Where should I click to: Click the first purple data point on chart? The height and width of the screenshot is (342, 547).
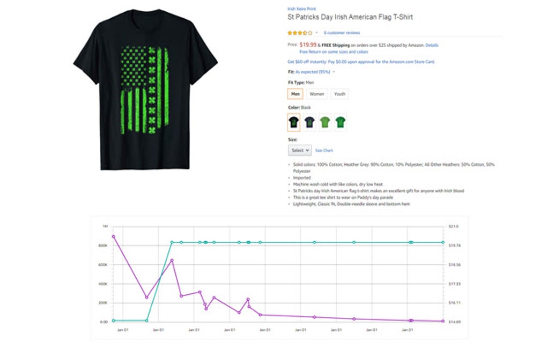point(113,236)
